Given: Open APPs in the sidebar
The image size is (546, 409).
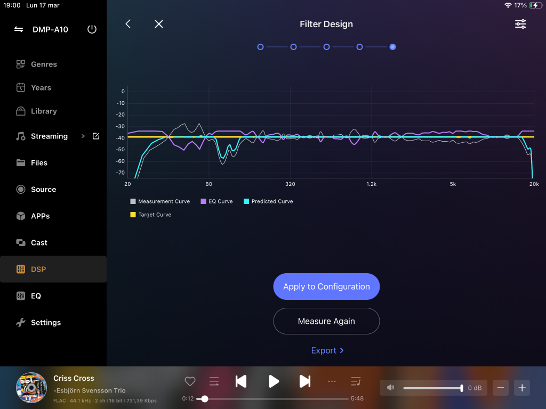Looking at the screenshot, I should (53, 216).
